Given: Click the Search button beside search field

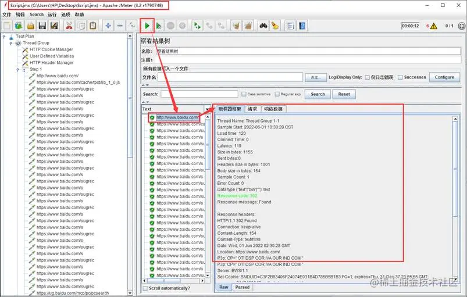Looking at the screenshot, I should pos(318,94).
